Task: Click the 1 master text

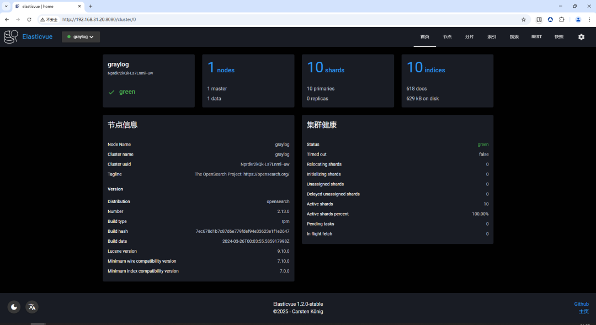Action: 217,89
